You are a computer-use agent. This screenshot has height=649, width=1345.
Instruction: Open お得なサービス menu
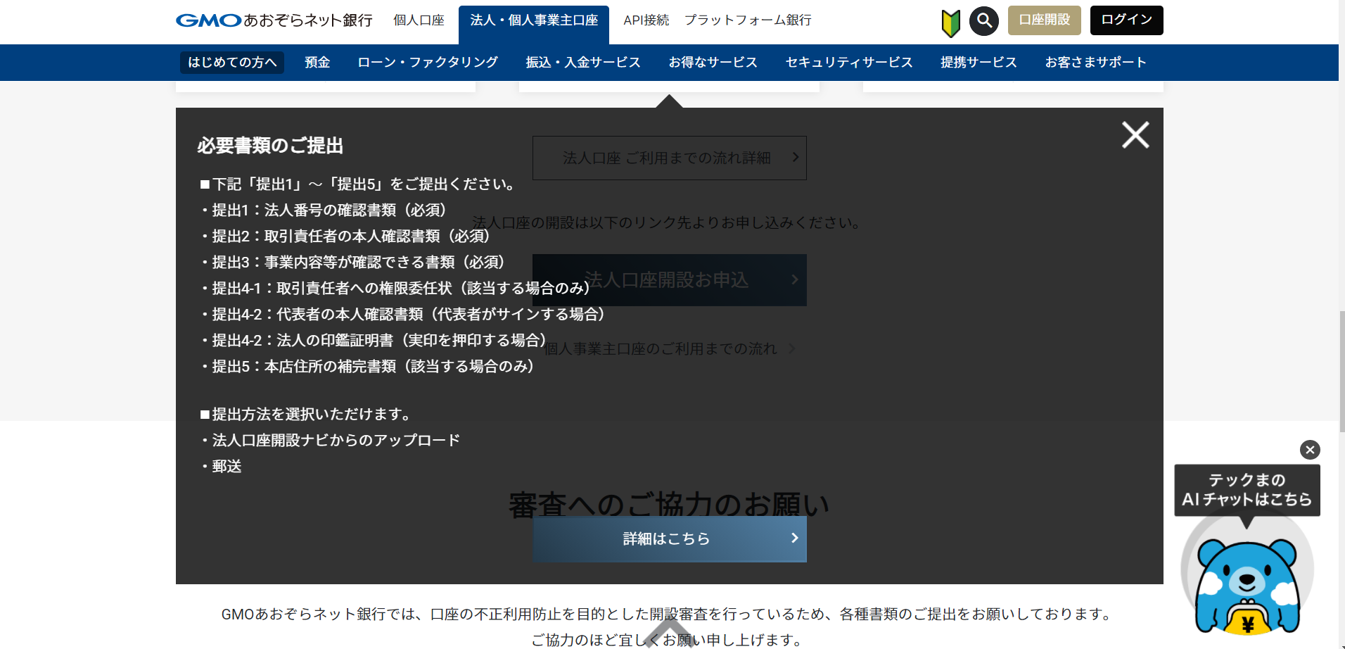[713, 63]
